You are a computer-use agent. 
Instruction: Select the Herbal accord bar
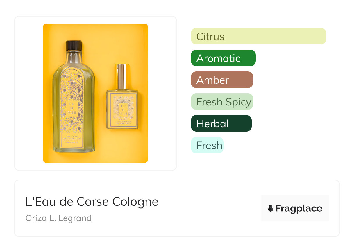point(221,123)
